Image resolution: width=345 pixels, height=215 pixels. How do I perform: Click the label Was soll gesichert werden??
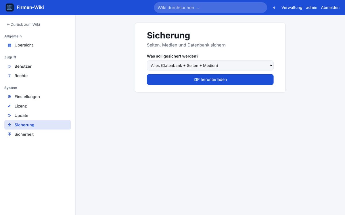point(173,56)
